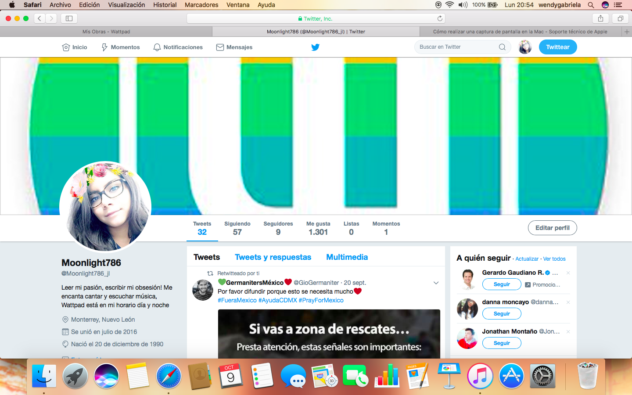Dismiss danna moncayo suggestion
The height and width of the screenshot is (395, 632).
568,302
